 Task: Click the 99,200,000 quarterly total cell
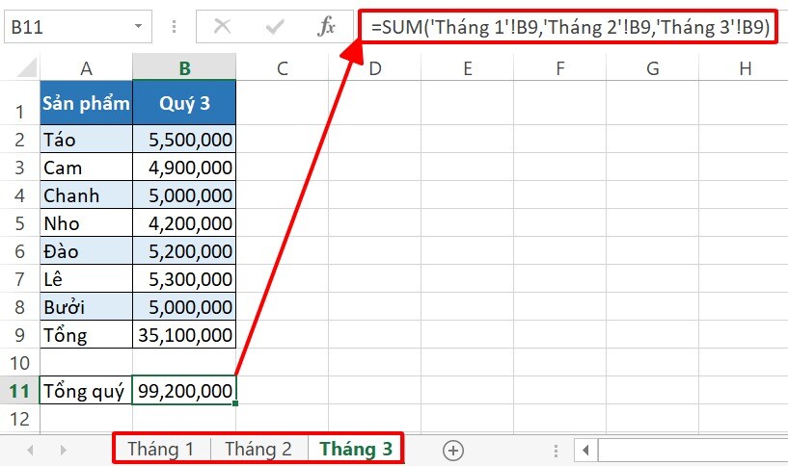pos(184,390)
